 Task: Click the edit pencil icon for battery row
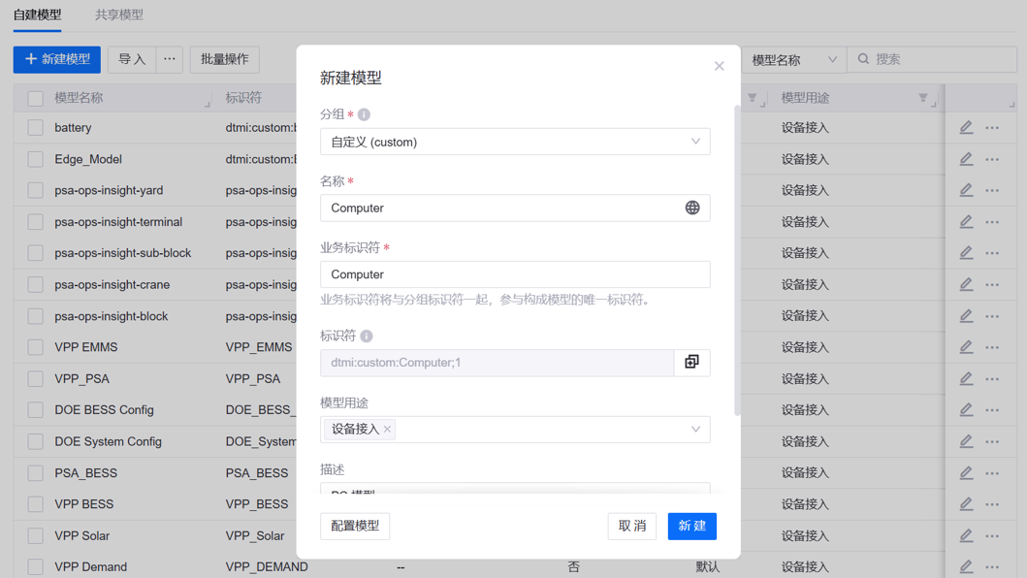pos(966,128)
